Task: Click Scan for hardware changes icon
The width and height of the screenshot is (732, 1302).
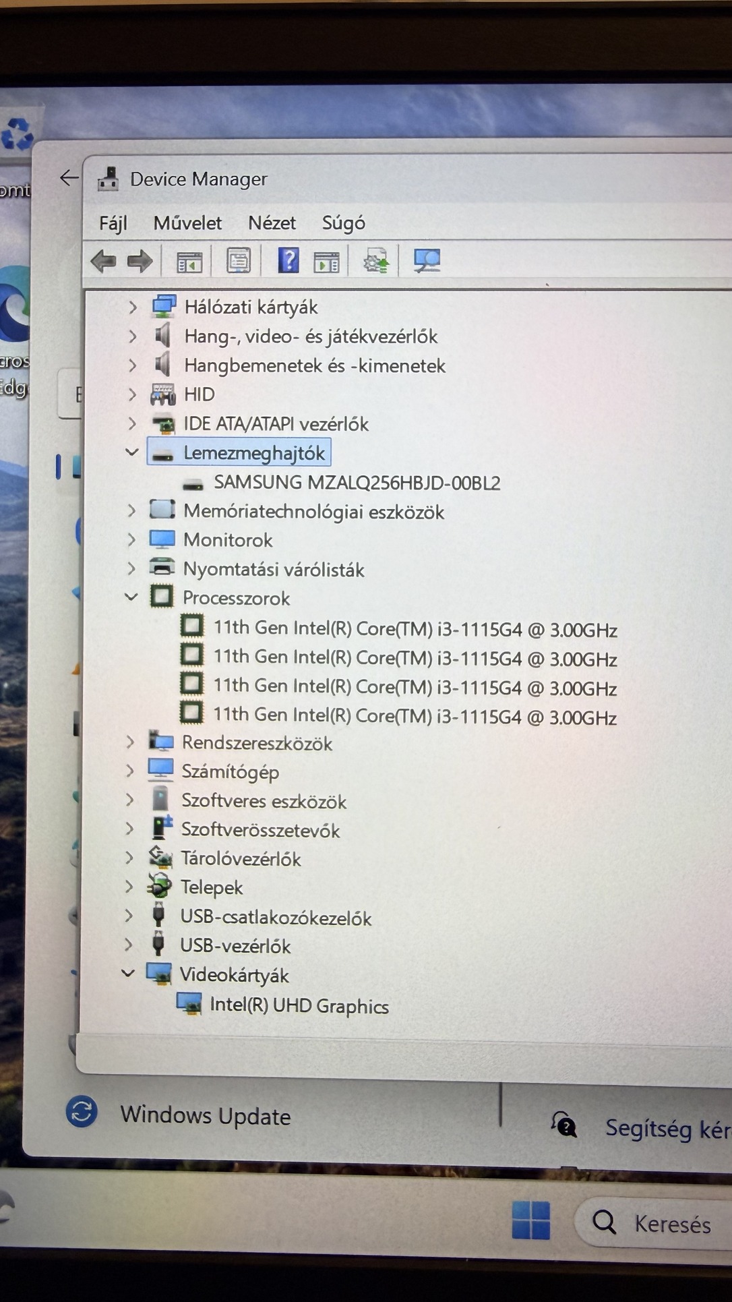Action: 427,261
